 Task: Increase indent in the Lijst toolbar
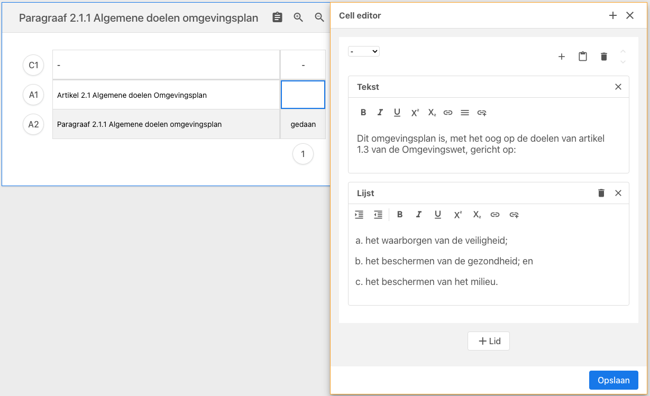[x=359, y=215]
